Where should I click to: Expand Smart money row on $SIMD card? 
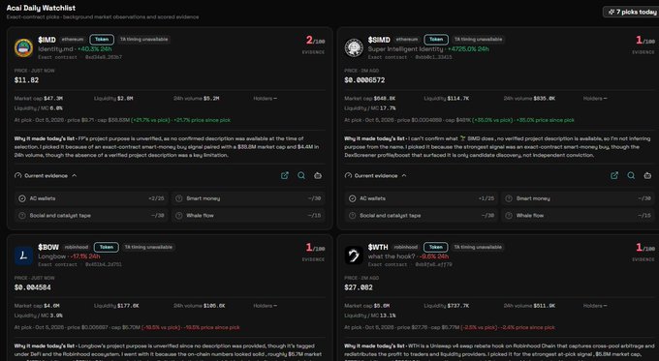point(578,198)
